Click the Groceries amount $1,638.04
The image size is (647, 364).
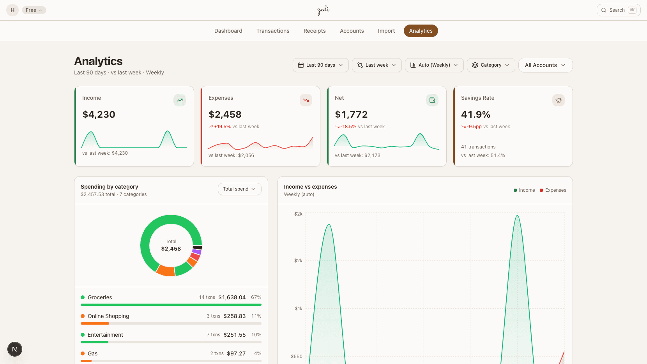coord(232,297)
